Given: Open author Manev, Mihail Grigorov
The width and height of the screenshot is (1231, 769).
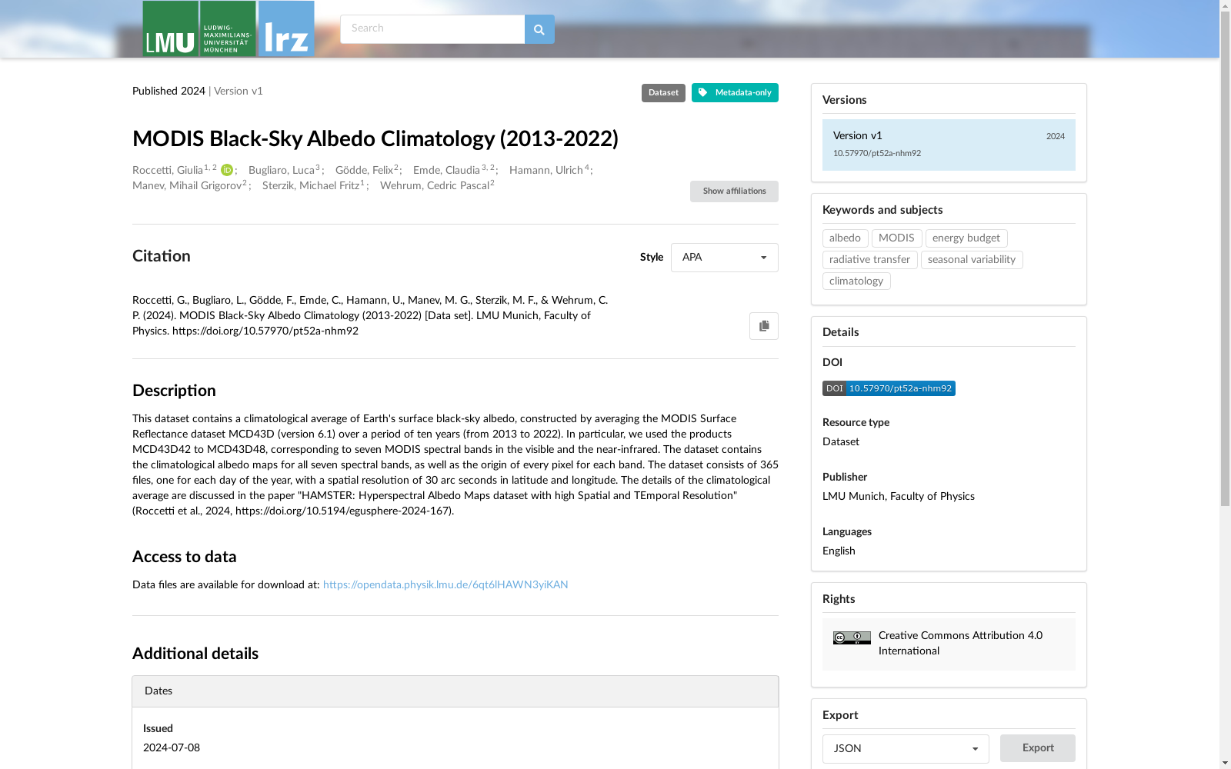Looking at the screenshot, I should click(x=187, y=186).
